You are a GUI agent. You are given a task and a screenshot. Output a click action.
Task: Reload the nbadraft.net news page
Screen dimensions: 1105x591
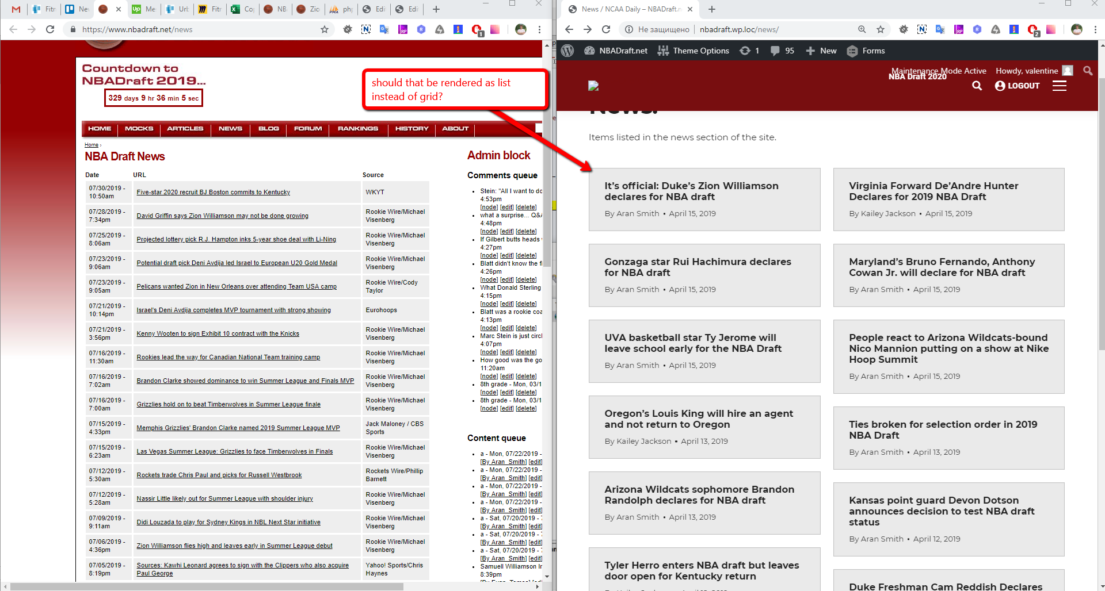click(x=50, y=29)
